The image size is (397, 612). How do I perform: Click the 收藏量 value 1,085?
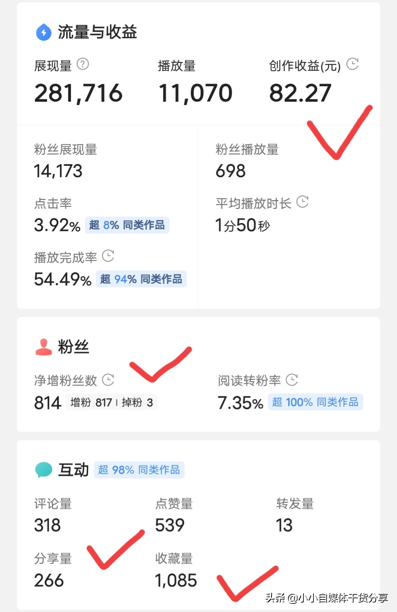(x=176, y=580)
